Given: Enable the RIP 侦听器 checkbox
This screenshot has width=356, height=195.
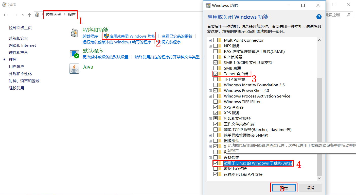Looking at the screenshot, I should tap(216, 57).
